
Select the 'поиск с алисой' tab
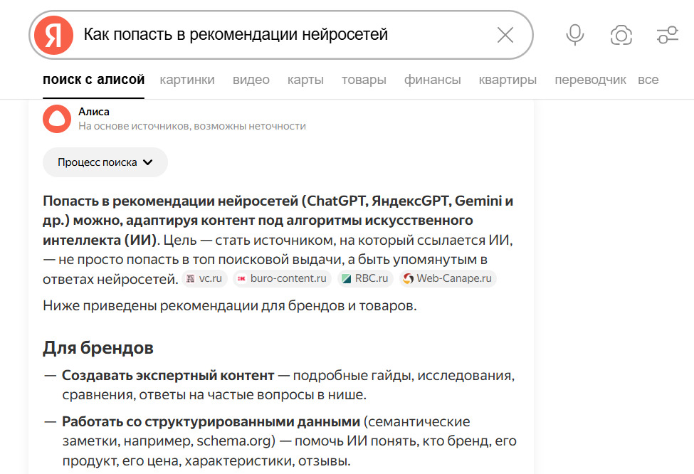(x=93, y=80)
